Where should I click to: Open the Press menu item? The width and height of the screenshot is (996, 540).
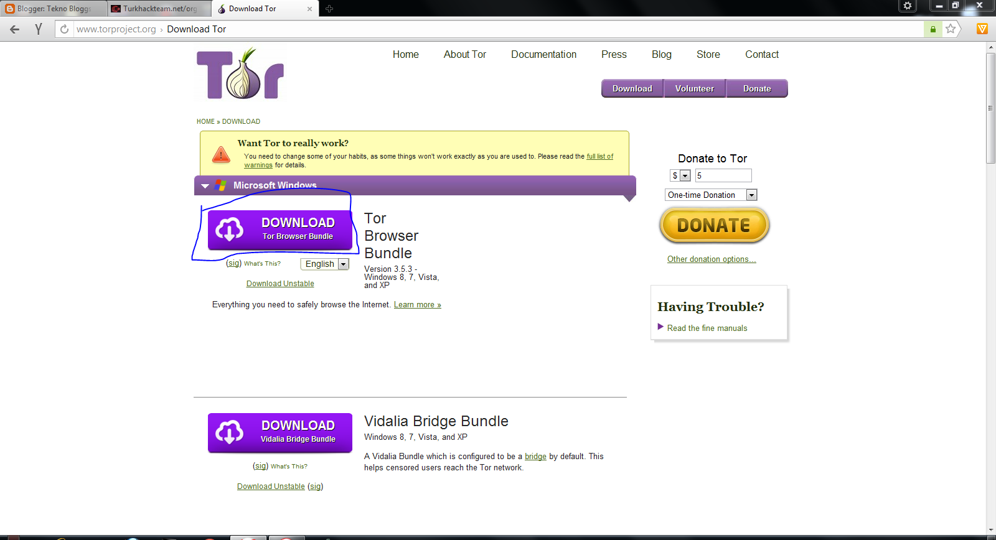pos(614,54)
